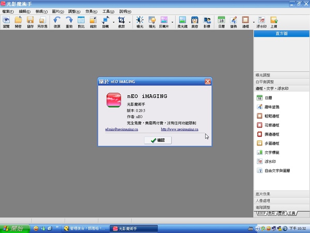The image size is (310, 233).
Task: Open the 調整(A) menu
Action: tap(74, 11)
